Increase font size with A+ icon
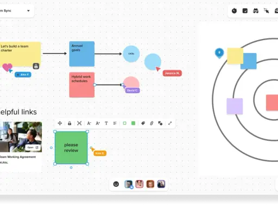The width and height of the screenshot is (278, 208). (x=98, y=123)
